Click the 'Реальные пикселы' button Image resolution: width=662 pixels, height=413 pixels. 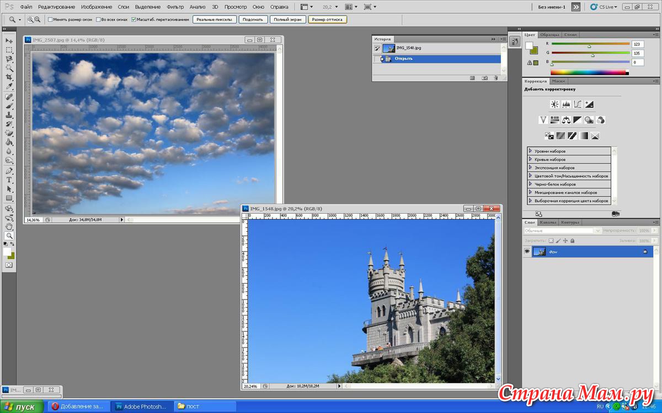215,19
